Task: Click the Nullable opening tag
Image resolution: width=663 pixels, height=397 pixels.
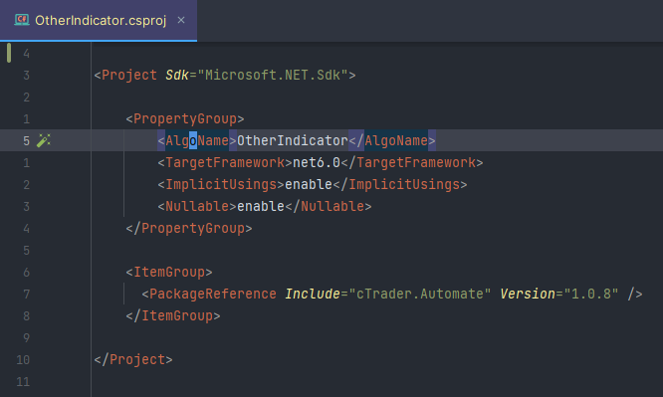Action: [197, 206]
